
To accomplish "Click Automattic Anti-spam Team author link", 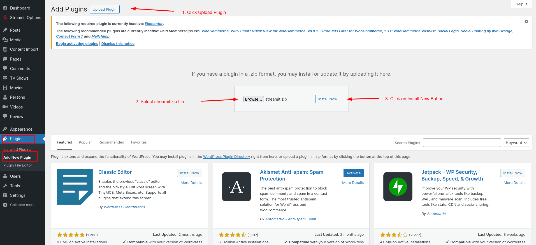I will coord(291,219).
